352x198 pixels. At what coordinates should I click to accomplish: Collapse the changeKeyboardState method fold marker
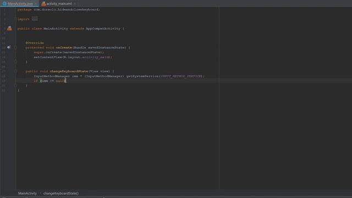pos(15,71)
